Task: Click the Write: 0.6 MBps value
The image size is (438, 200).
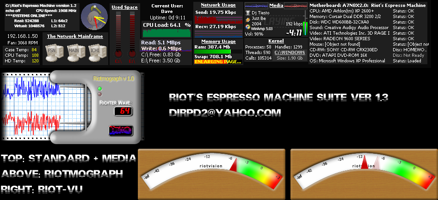Action: 161,48
